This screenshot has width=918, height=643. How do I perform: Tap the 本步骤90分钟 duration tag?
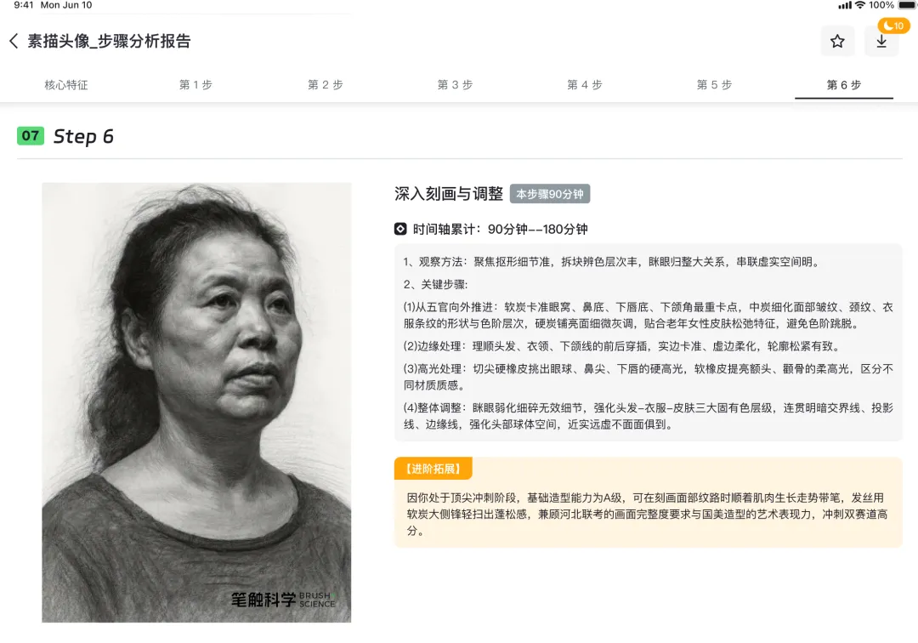pos(550,194)
